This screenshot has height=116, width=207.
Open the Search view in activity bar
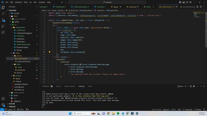click(x=3, y=14)
